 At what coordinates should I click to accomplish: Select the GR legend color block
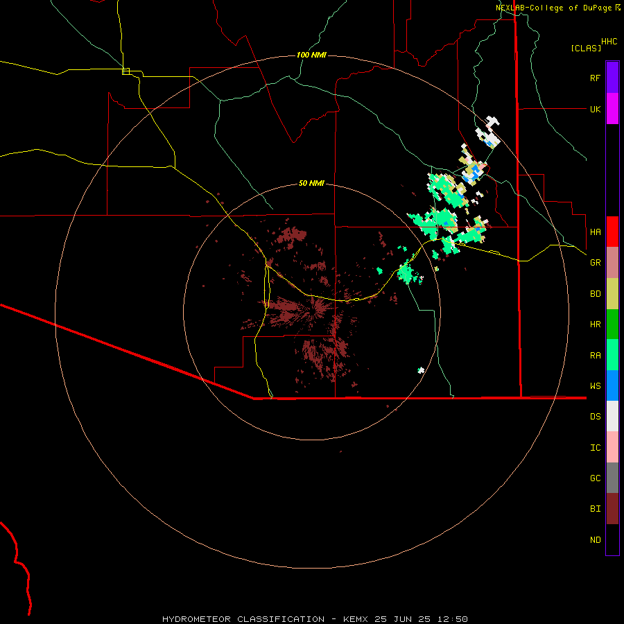612,263
